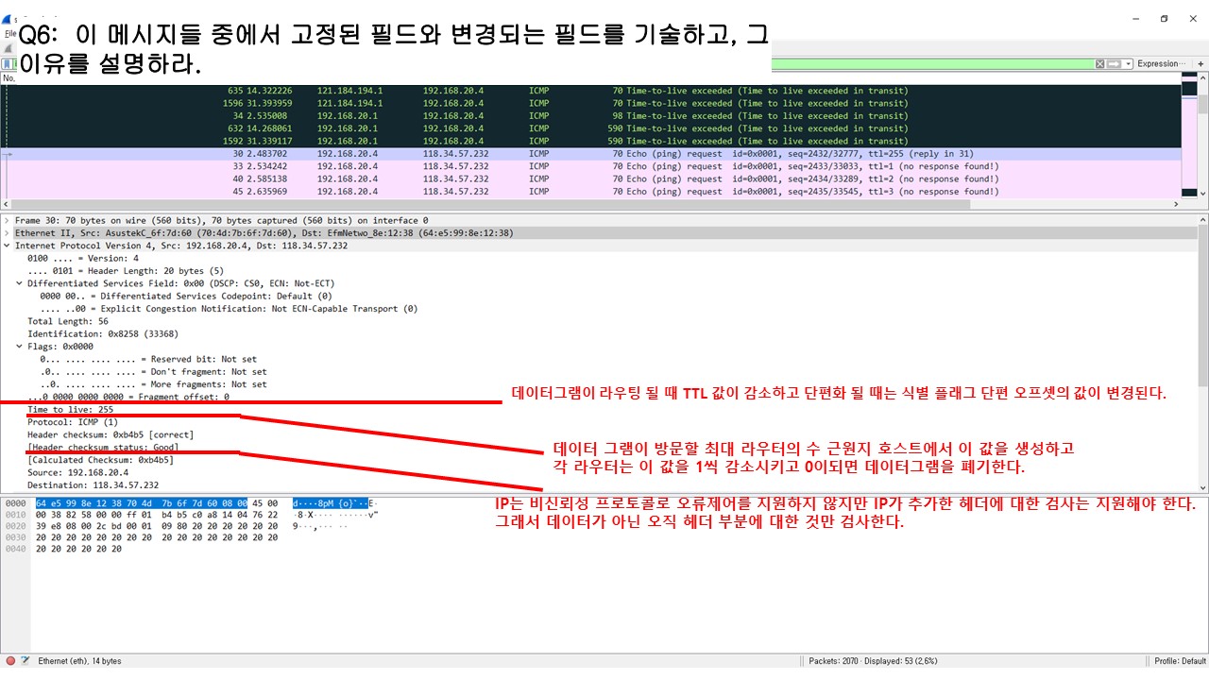Screen dimensions: 1209x680
Task: Open the filter history dropdown arrow
Action: [x=1127, y=63]
